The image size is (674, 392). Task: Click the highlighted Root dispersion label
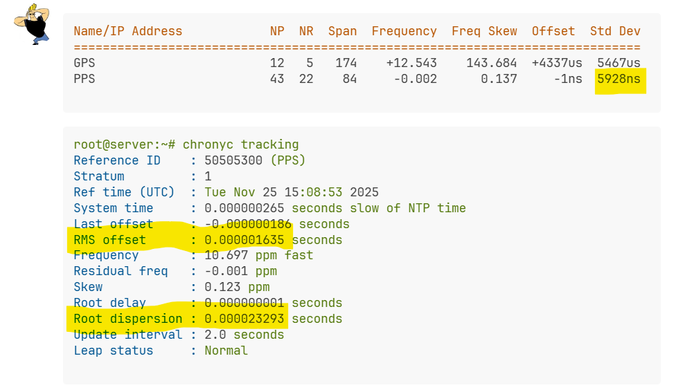tap(128, 319)
